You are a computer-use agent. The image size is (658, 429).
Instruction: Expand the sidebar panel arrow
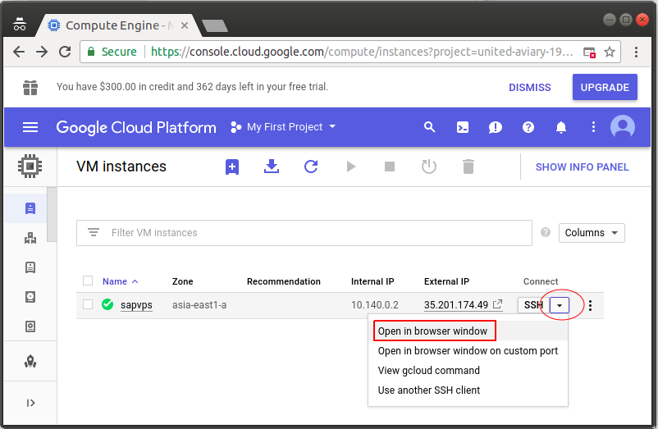click(x=30, y=403)
